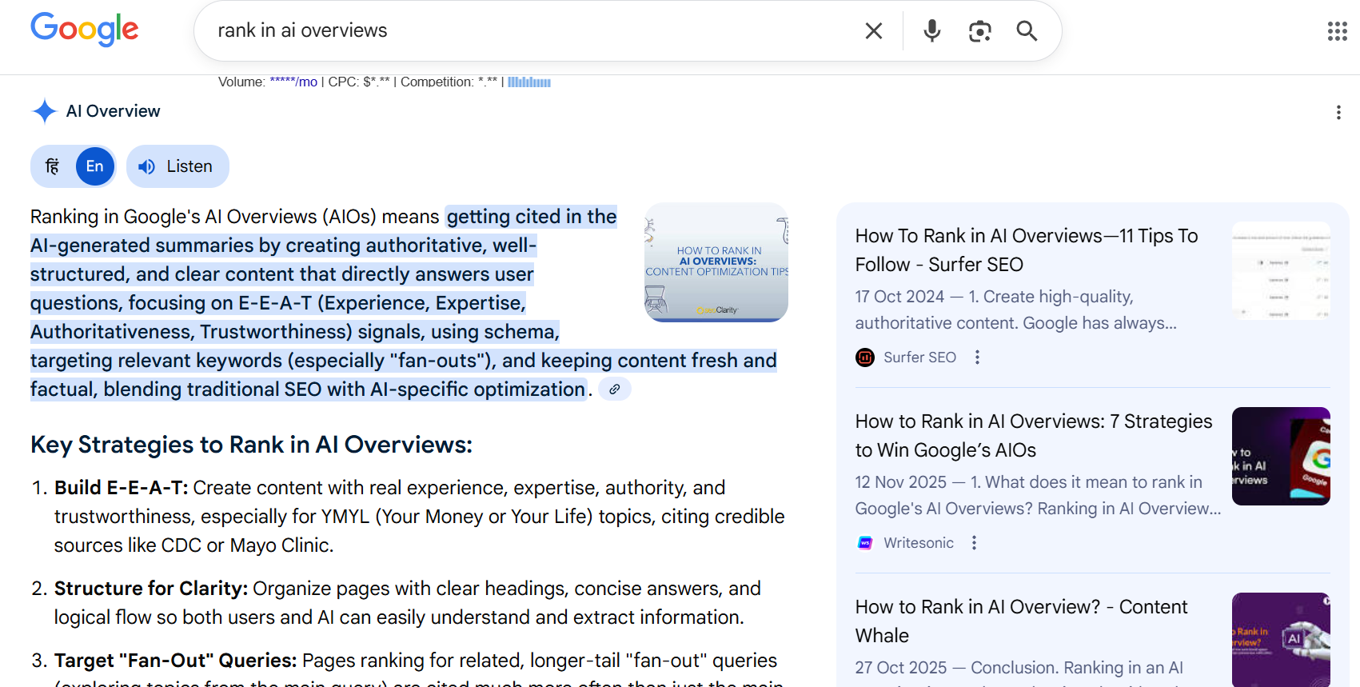Open Content Whale article thumbnail

pyautogui.click(x=1281, y=640)
